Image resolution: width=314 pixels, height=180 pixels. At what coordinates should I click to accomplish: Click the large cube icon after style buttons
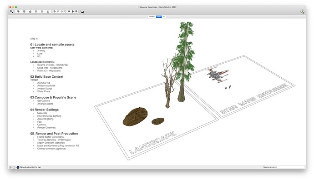[82, 12]
